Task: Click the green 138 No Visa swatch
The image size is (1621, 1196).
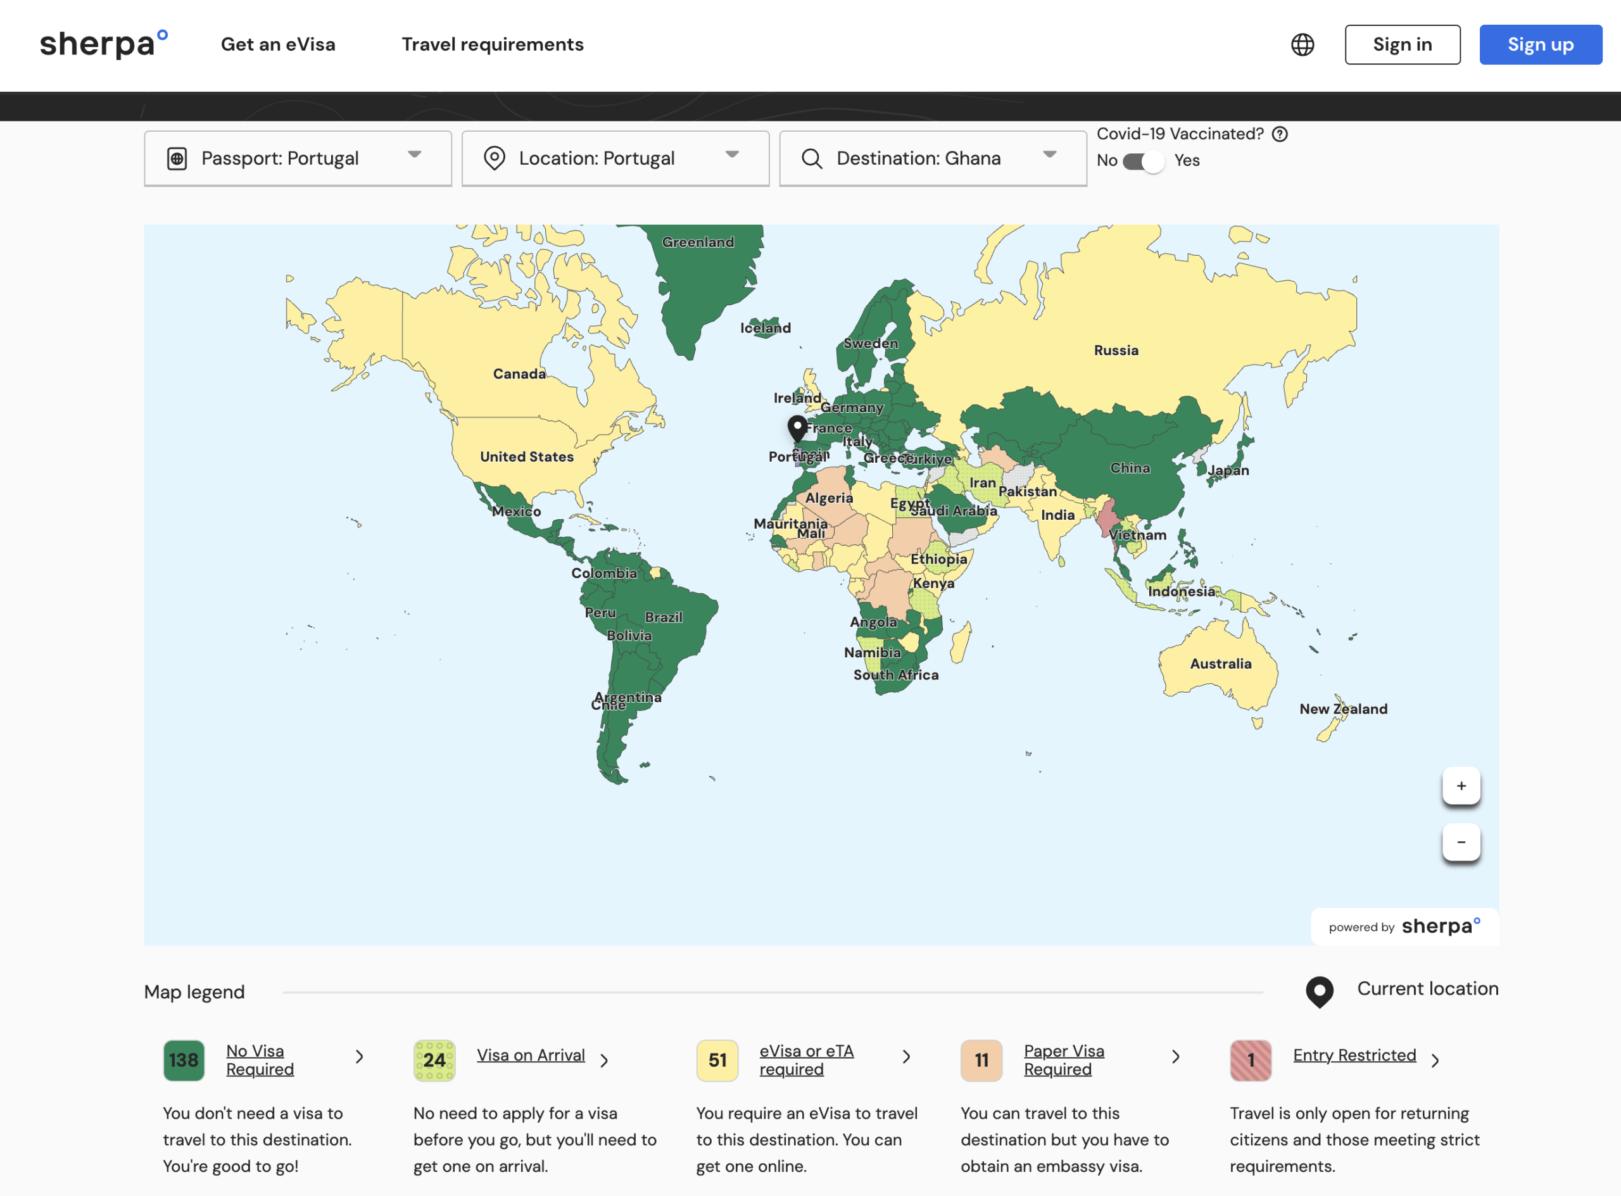Action: click(184, 1060)
